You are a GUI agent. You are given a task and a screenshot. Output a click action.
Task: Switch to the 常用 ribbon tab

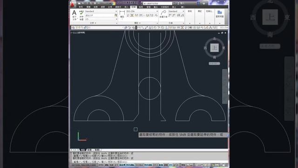coord(81,7)
